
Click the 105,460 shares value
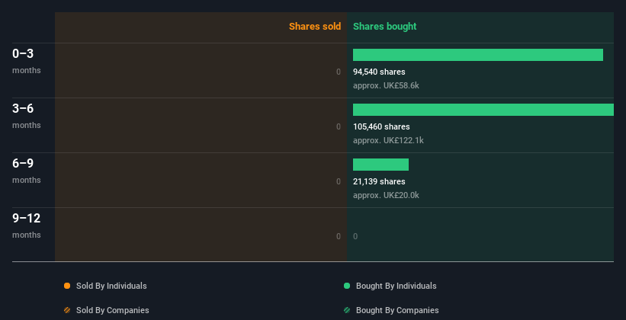[381, 126]
